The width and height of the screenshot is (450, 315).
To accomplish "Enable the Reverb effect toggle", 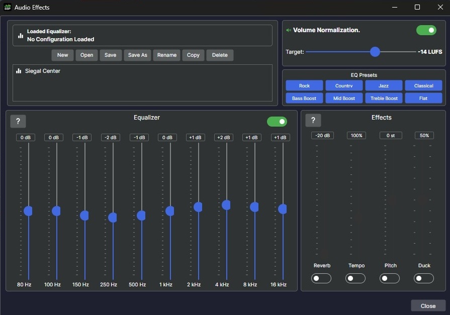I will tap(321, 278).
